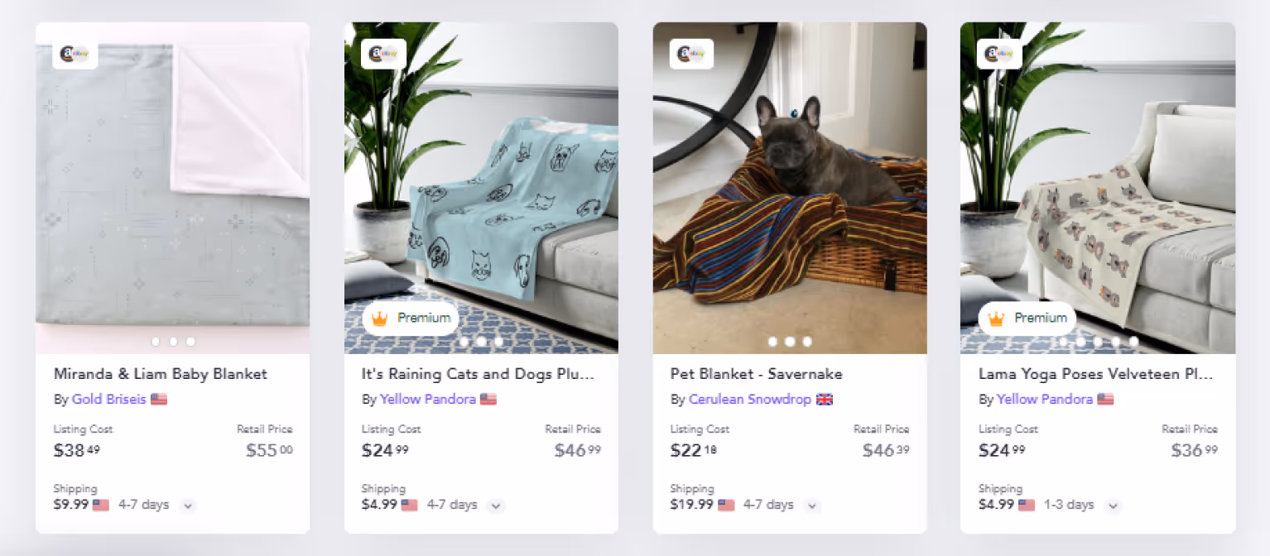The image size is (1270, 556).
Task: Select second image dot on Miranda & Liam card
Action: pyautogui.click(x=173, y=341)
